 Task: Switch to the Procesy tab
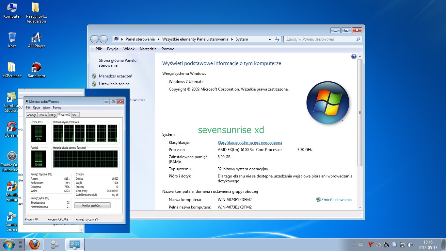[x=43, y=115]
